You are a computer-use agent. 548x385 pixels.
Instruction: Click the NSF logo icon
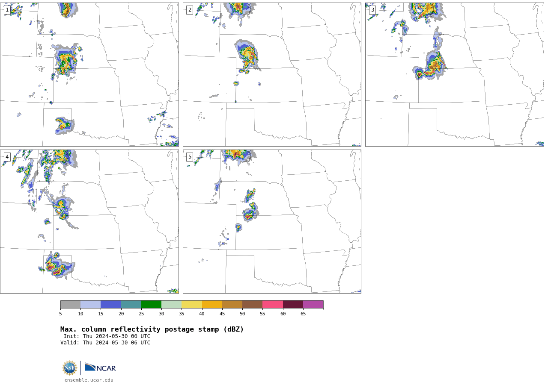(x=70, y=368)
